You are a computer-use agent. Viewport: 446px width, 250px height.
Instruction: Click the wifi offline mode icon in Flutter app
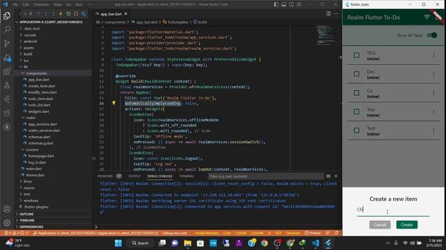pyautogui.click(x=426, y=17)
